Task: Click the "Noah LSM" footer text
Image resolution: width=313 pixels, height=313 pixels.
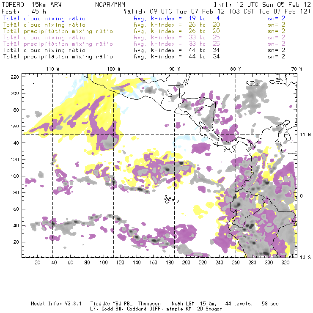Action: click(x=183, y=304)
